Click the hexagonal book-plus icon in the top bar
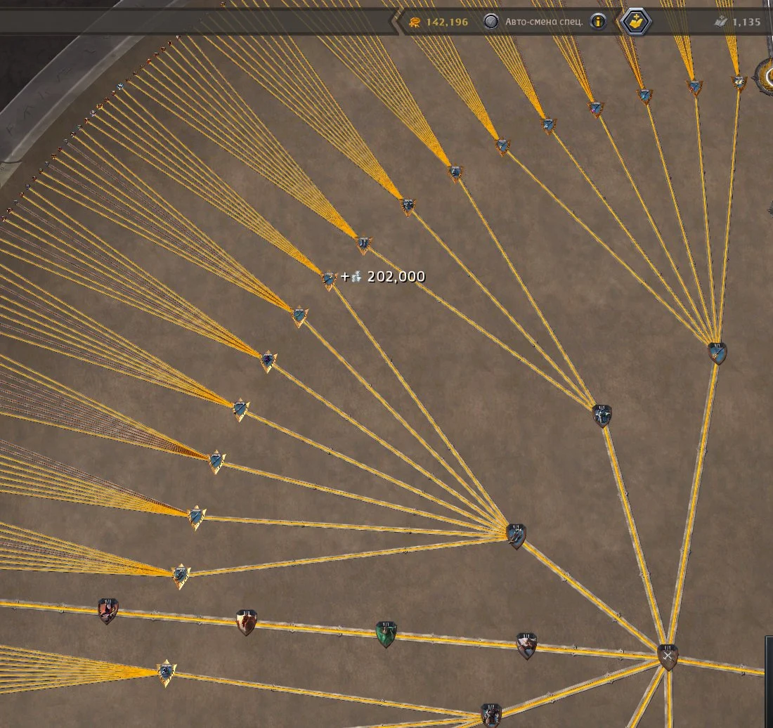773x728 pixels. 636,22
